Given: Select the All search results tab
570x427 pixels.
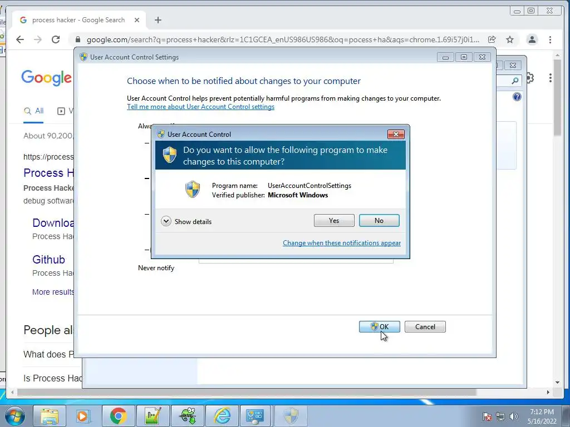Looking at the screenshot, I should pos(33,111).
